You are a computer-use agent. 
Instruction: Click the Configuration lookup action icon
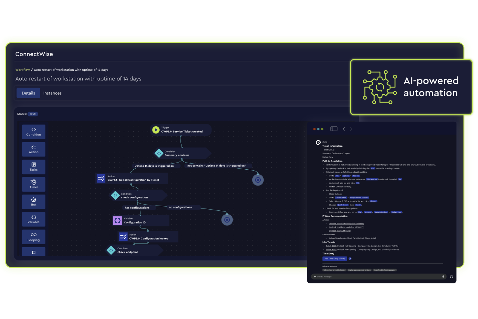[123, 237]
